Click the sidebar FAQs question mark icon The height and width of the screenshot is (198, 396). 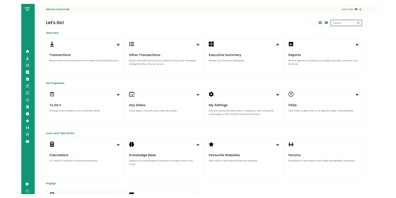coord(27,100)
